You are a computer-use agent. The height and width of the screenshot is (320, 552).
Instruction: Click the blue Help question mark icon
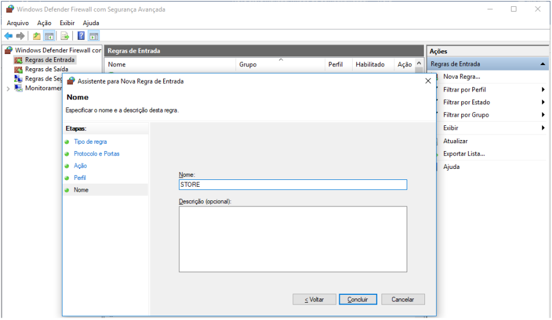click(81, 36)
